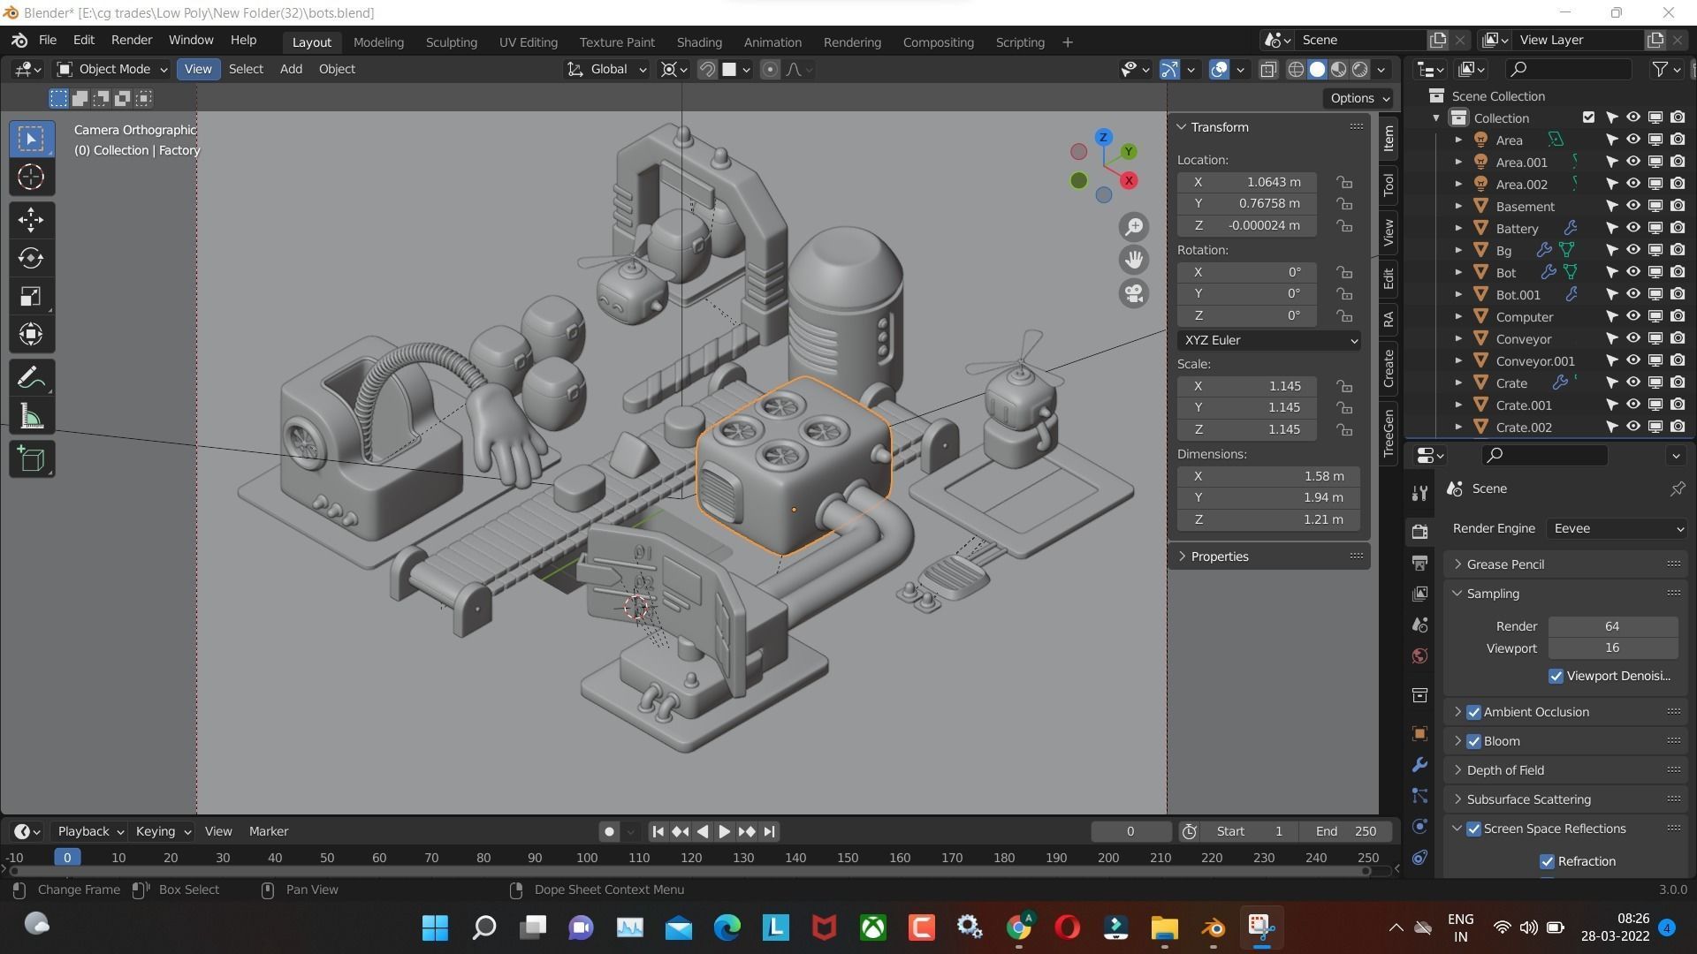Open the Object Mode dropdown

tap(111, 70)
